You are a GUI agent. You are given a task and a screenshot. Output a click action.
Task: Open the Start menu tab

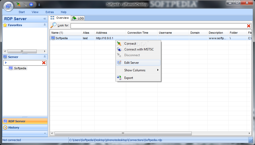tap(22, 12)
